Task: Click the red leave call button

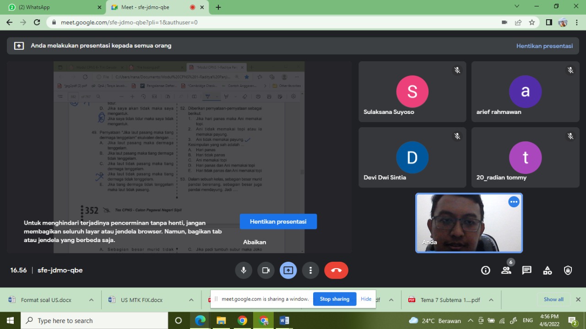Action: tap(336, 270)
